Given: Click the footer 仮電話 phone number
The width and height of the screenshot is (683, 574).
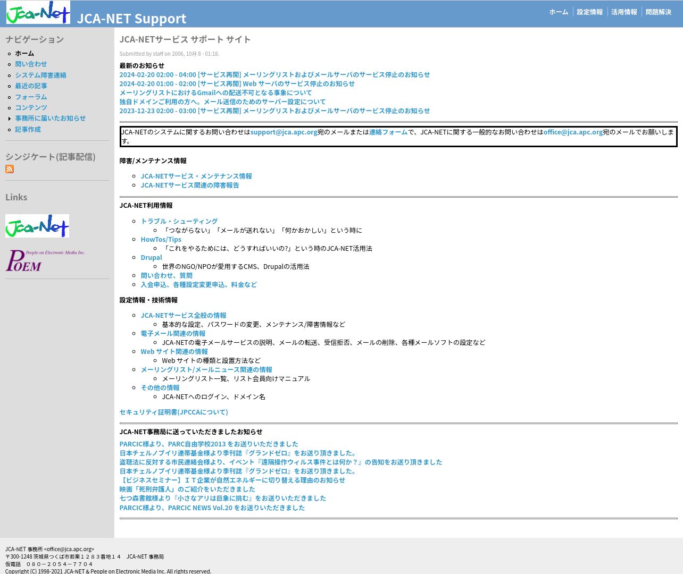Looking at the screenshot, I should (x=49, y=564).
